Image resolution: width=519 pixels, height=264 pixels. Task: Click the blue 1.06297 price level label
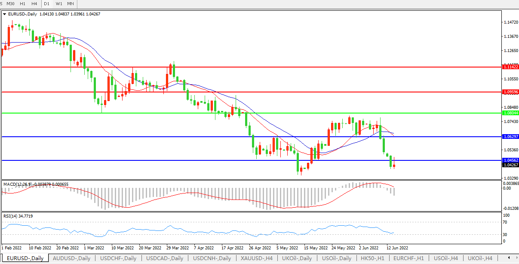tap(510, 136)
